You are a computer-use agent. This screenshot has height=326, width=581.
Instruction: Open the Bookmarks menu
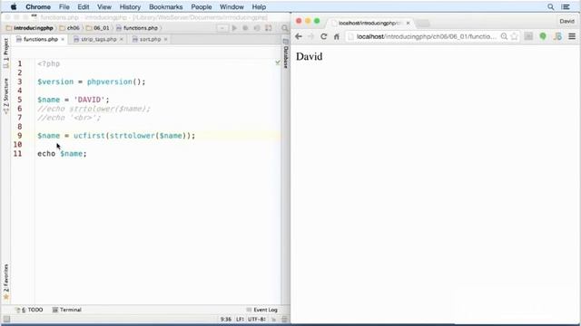(165, 6)
